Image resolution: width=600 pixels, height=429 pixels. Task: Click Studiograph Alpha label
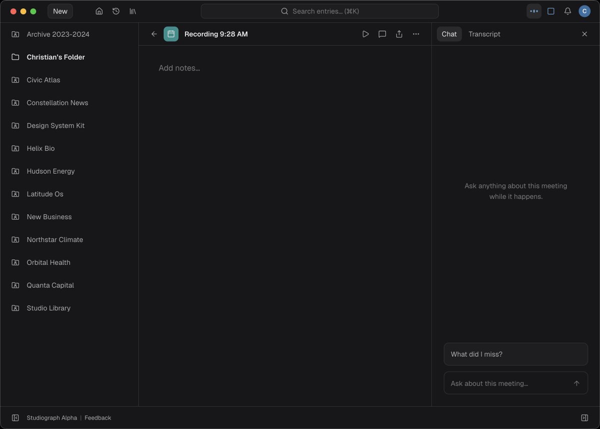tap(52, 417)
